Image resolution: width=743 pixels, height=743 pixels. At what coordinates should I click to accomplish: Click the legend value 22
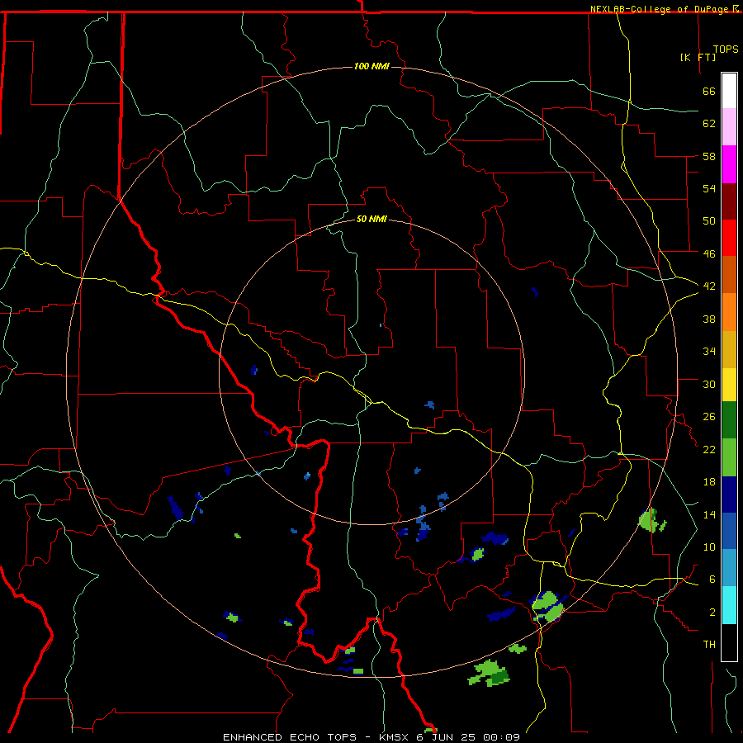(709, 449)
